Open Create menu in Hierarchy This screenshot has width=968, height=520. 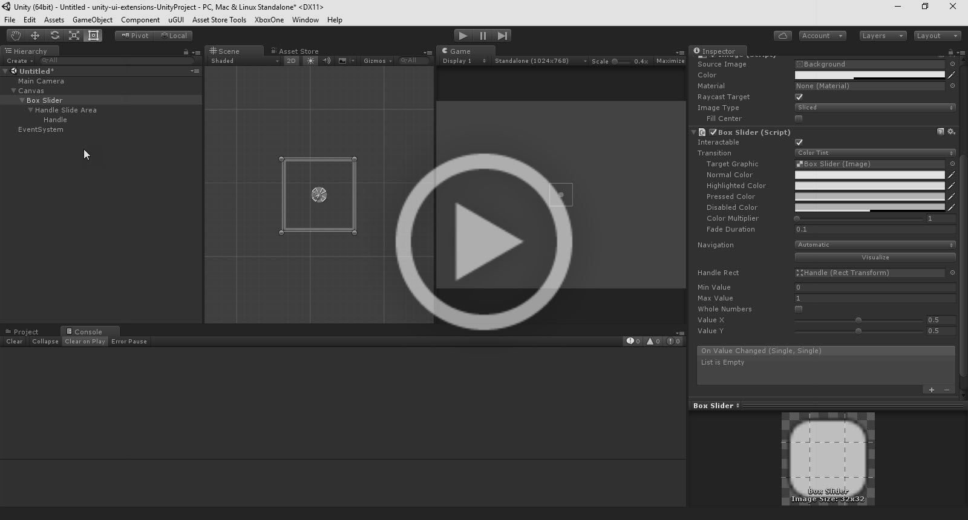tap(19, 61)
